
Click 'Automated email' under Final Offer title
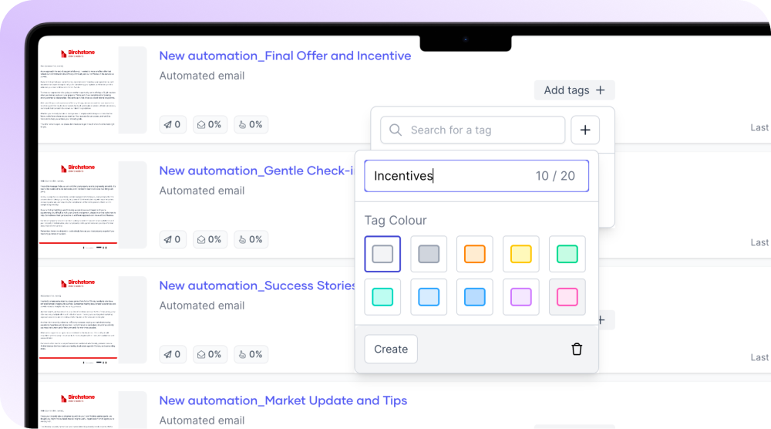pos(201,76)
